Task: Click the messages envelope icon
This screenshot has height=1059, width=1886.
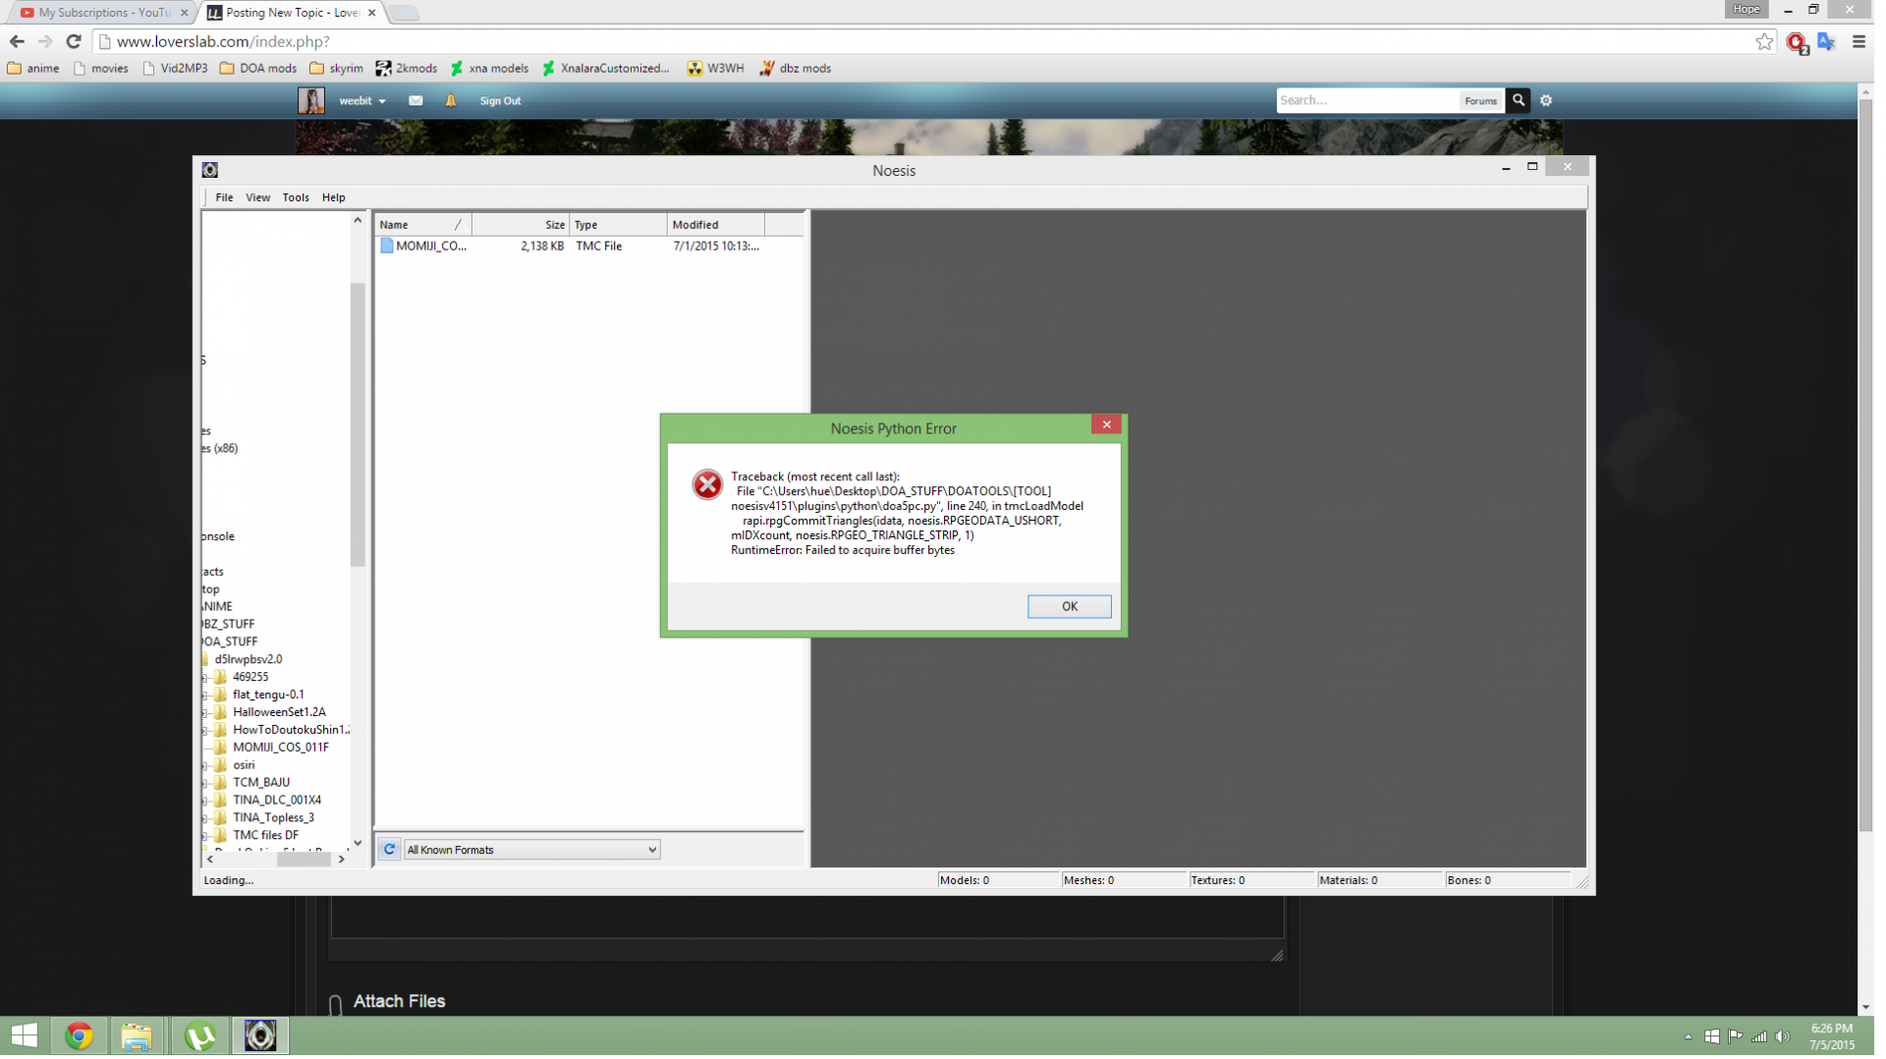Action: tap(417, 101)
